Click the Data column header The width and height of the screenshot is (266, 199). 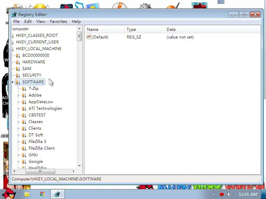[x=212, y=30]
